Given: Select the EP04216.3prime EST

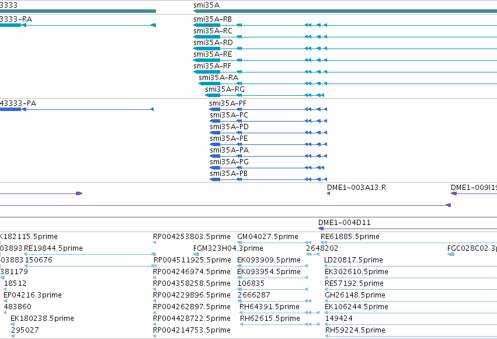Looking at the screenshot, I should point(33,295).
